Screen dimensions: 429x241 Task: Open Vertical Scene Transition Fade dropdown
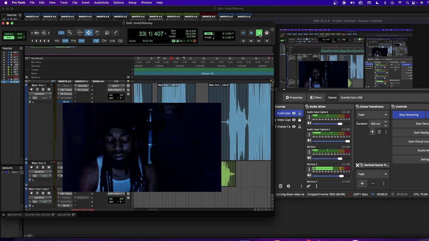372,174
